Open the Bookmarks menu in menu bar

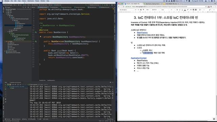click(31, 1)
